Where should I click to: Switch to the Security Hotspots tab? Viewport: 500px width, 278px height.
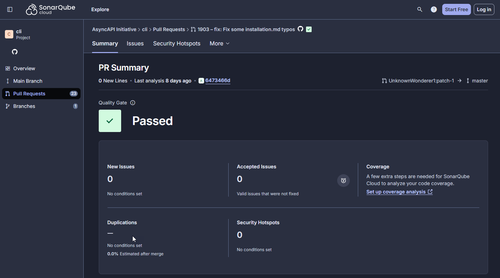click(x=176, y=44)
